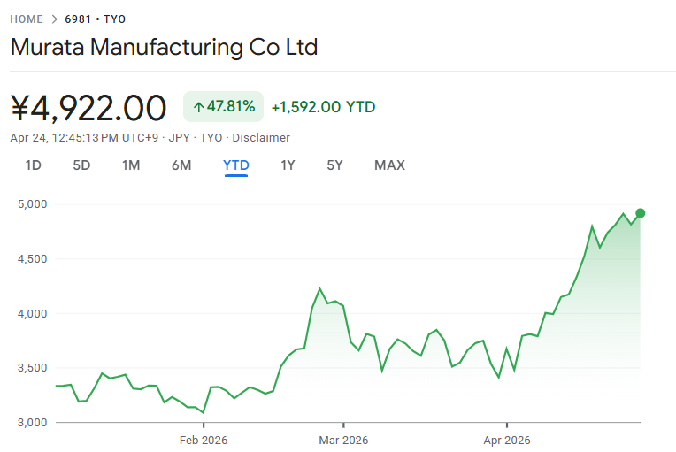Click the breadcrumb chevron after HOME
The height and width of the screenshot is (452, 676).
tap(54, 19)
